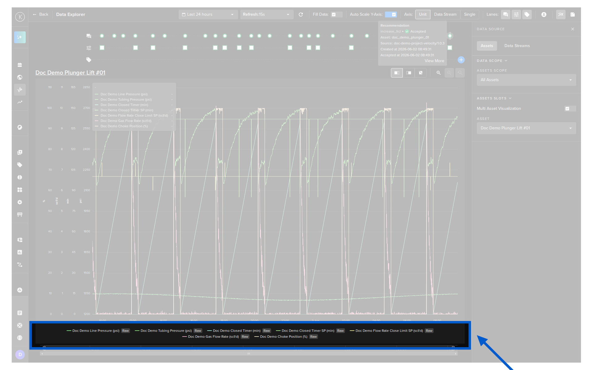Toggle the tune sliders lane button in toolbar
The width and height of the screenshot is (593, 370).
tap(516, 14)
